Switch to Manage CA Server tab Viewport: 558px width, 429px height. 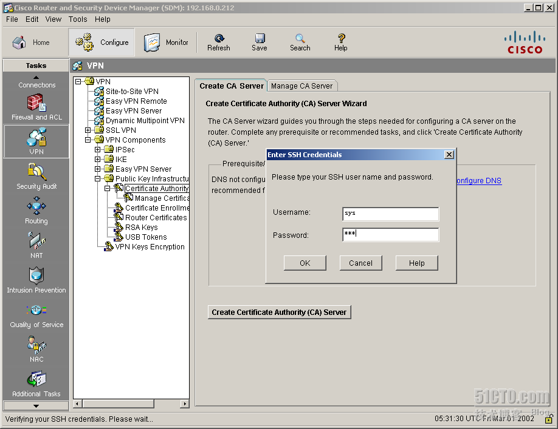click(301, 86)
